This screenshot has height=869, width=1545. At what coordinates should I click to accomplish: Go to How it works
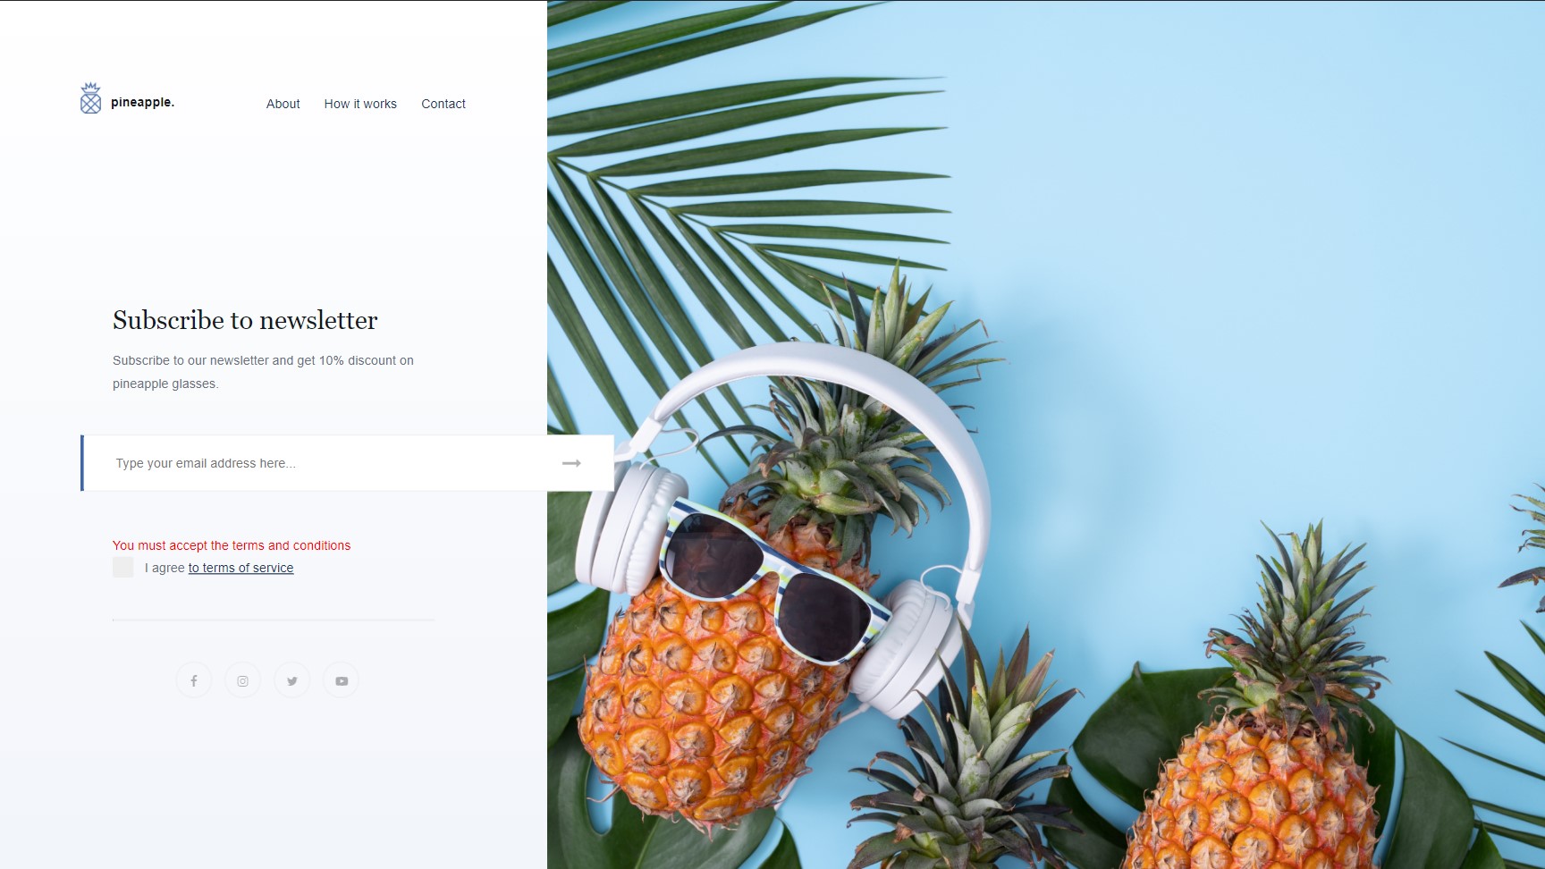pyautogui.click(x=360, y=104)
